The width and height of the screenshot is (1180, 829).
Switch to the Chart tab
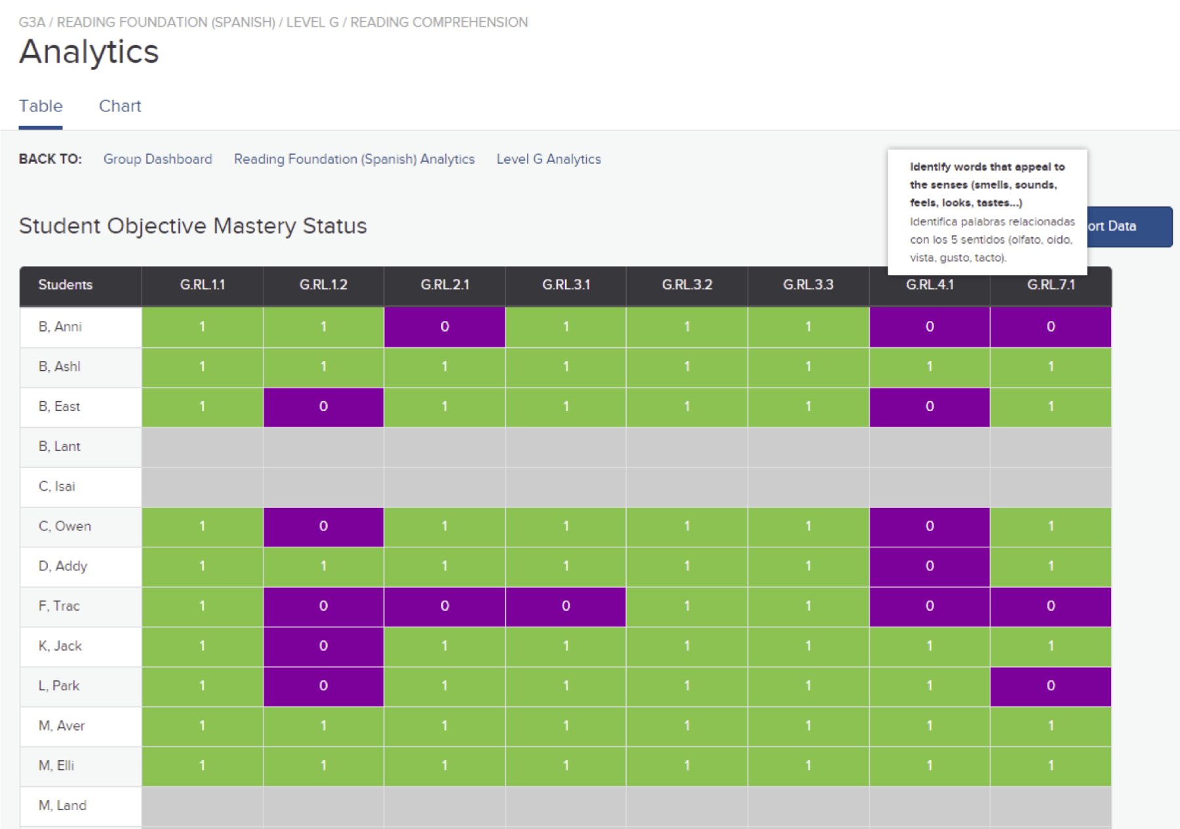pos(120,106)
